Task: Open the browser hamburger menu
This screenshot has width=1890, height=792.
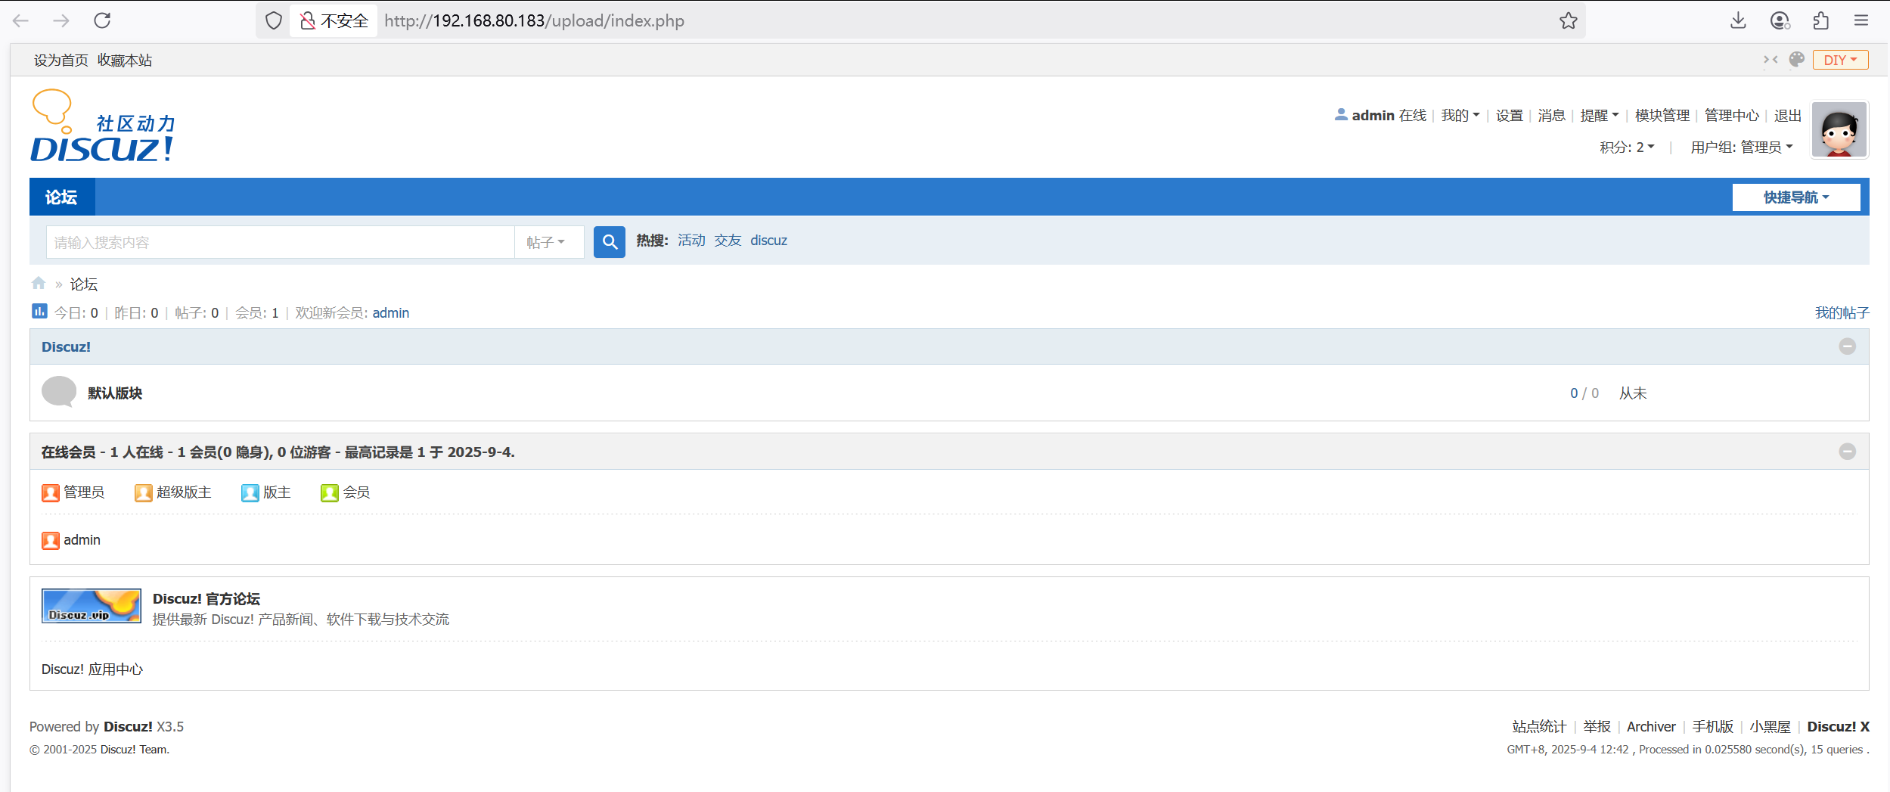Action: 1861,20
